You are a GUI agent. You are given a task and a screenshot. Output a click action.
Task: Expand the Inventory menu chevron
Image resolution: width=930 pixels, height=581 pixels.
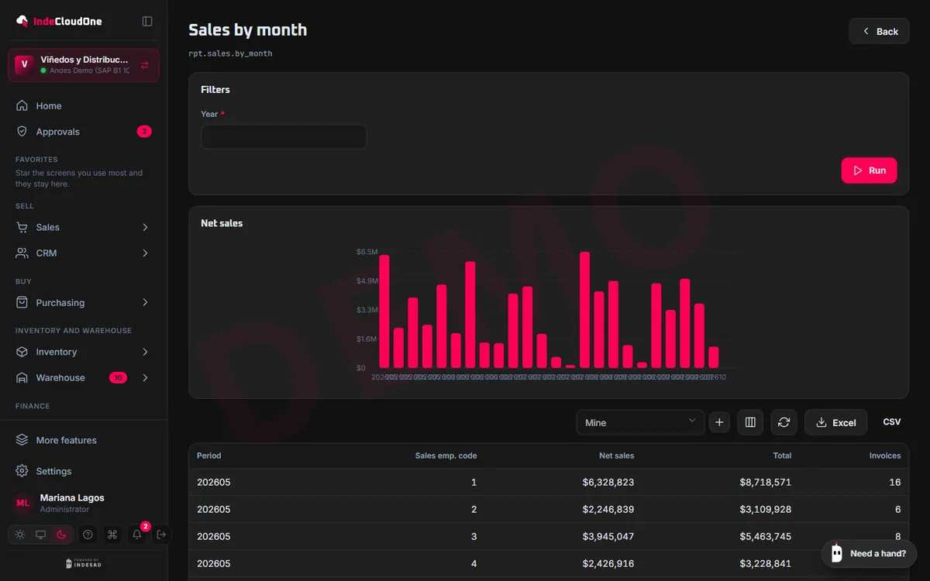click(145, 352)
